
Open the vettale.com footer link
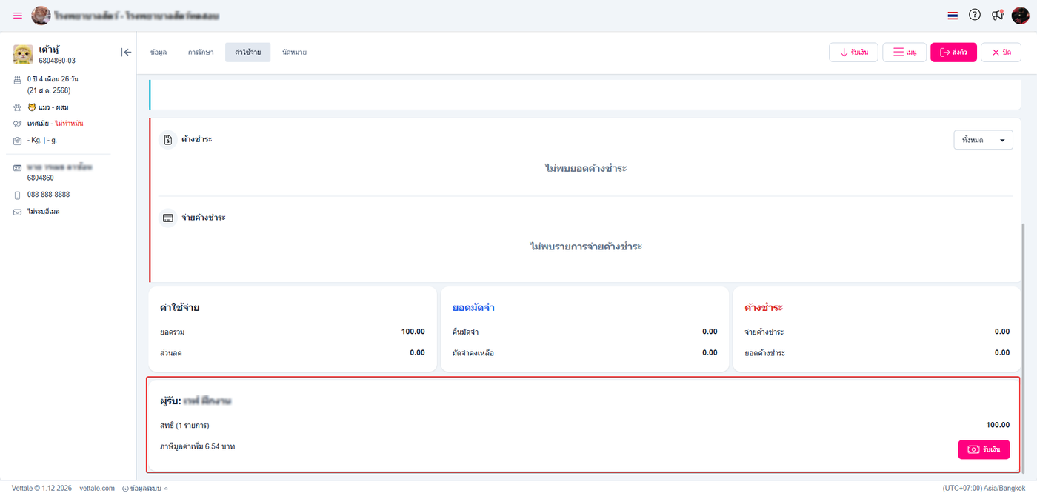click(97, 489)
